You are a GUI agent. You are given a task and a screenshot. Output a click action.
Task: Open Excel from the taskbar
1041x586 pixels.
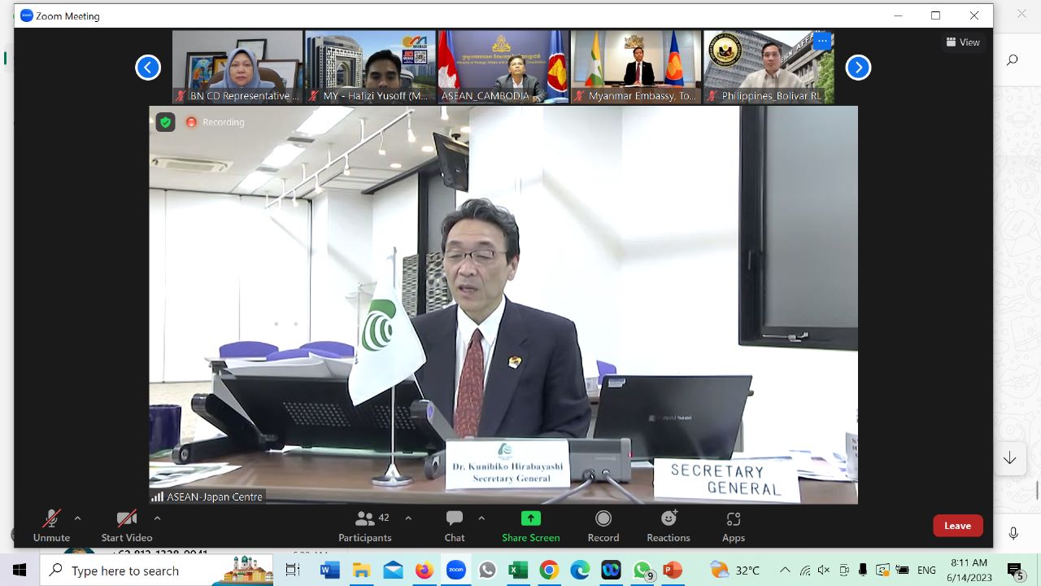coord(518,570)
